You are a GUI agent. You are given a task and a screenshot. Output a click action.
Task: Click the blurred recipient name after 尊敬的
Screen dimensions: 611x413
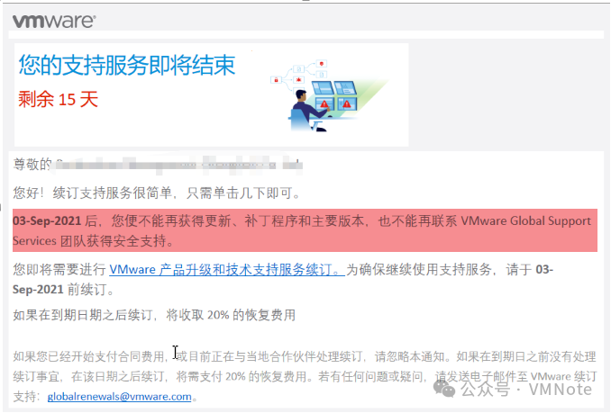pos(178,165)
